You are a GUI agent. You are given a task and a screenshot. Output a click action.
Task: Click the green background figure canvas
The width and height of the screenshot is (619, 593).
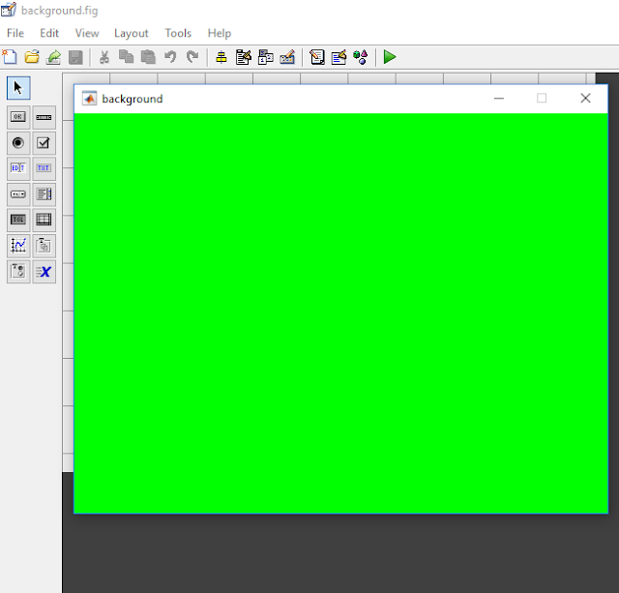[340, 313]
